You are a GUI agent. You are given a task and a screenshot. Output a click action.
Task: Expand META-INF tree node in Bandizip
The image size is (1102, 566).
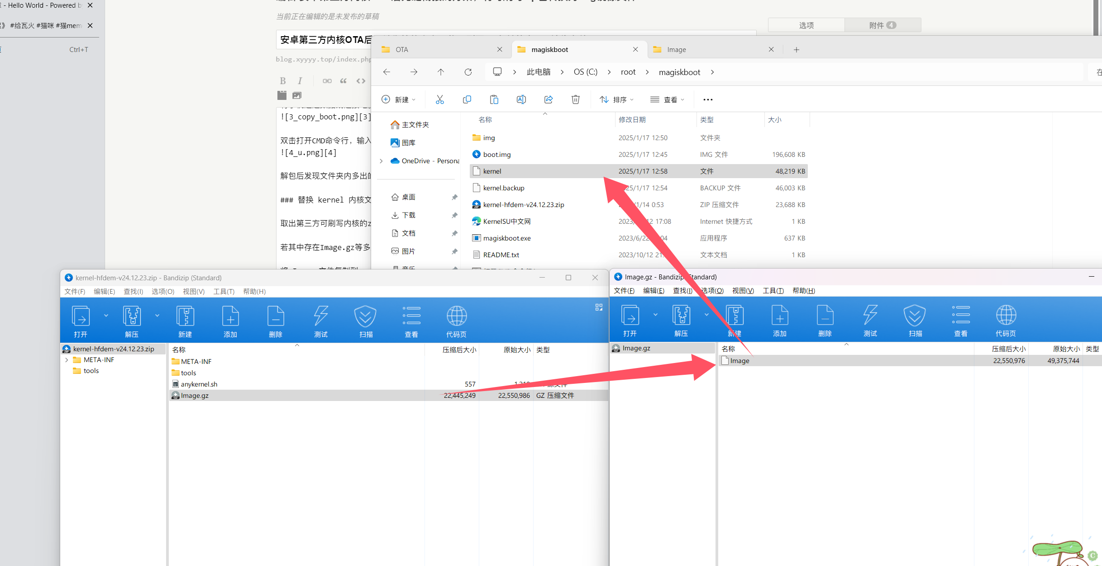pos(67,360)
